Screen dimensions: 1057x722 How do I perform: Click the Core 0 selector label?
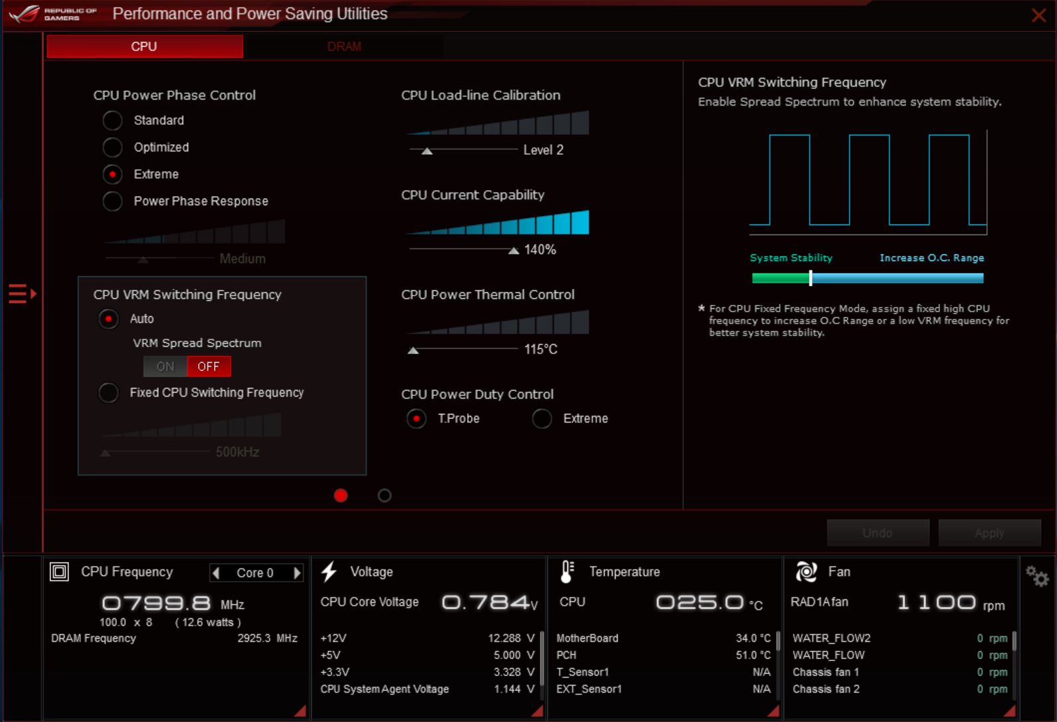[x=255, y=573]
